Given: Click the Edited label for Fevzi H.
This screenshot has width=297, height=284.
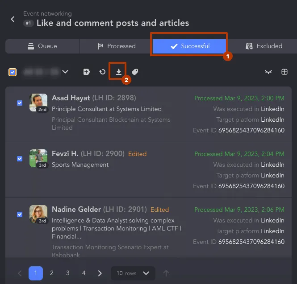Looking at the screenshot, I should [x=137, y=154].
